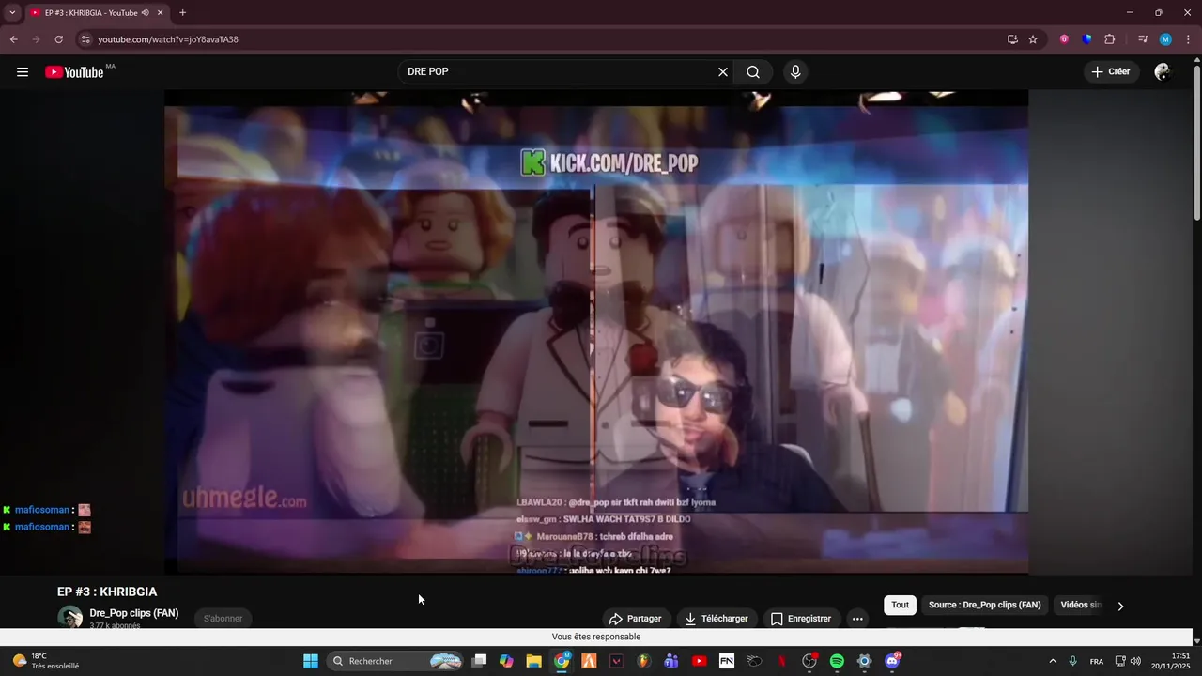1202x676 pixels.
Task: Go back with the browser arrow
Action: [14, 39]
